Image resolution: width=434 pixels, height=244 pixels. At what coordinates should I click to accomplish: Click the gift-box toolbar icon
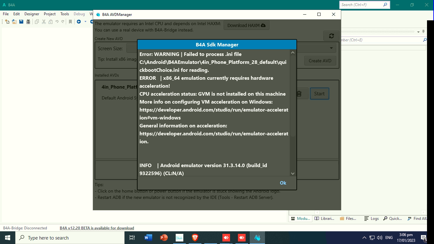tap(28, 22)
